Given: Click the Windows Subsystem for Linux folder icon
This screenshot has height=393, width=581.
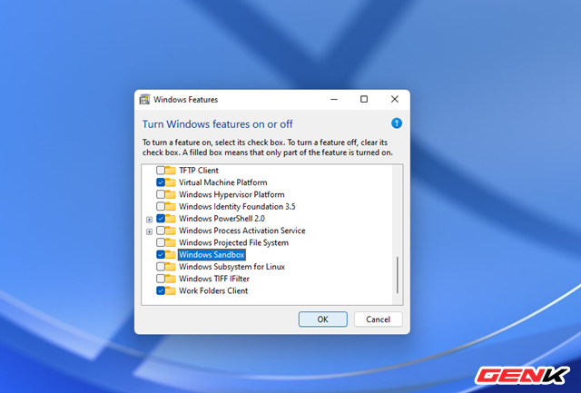Looking at the screenshot, I should tap(171, 267).
